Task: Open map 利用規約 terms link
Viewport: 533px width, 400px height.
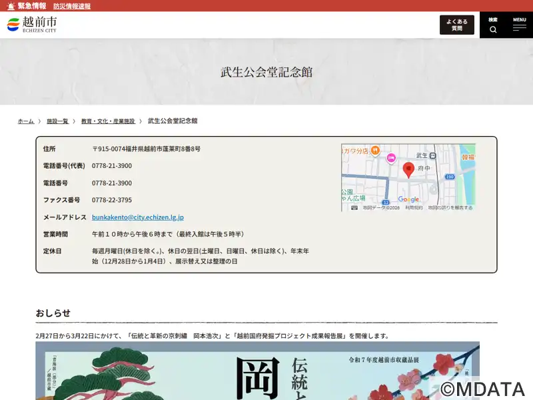Action: pyautogui.click(x=414, y=207)
